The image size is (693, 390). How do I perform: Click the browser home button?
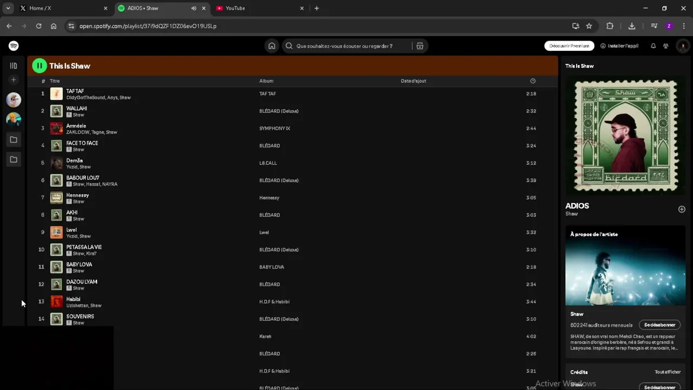pos(54,26)
